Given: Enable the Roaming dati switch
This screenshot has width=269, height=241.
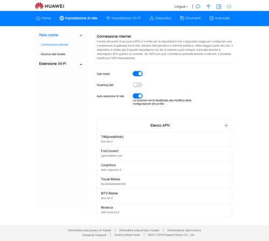Looking at the screenshot, I should click(138, 85).
